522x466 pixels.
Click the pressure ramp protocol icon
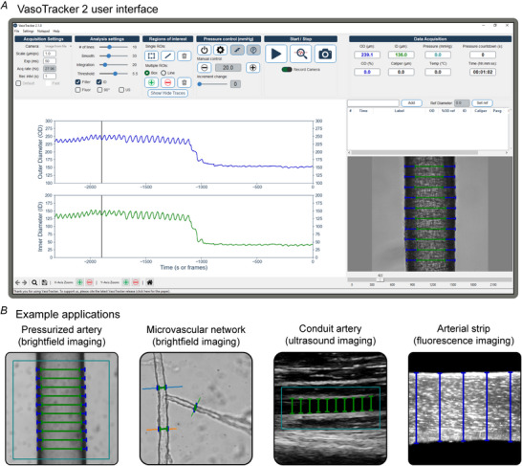pyautogui.click(x=237, y=50)
